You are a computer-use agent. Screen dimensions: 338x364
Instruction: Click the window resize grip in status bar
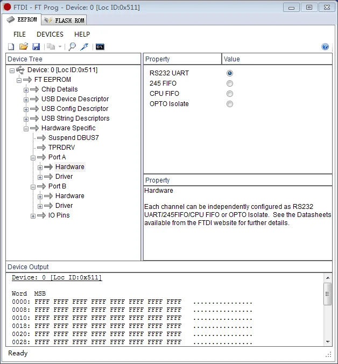coord(328,354)
